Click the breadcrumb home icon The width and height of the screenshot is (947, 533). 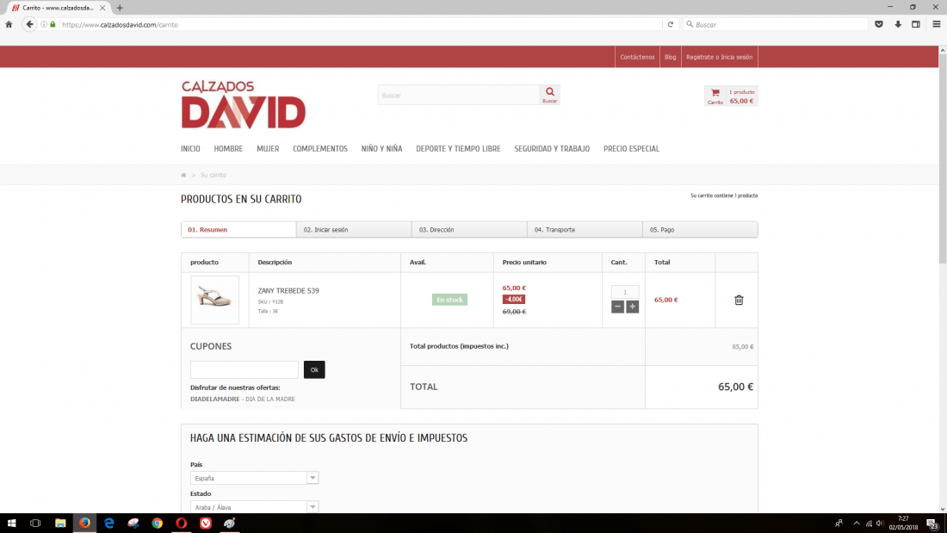coord(183,176)
